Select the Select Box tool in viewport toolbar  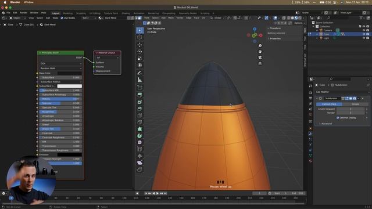(139, 30)
